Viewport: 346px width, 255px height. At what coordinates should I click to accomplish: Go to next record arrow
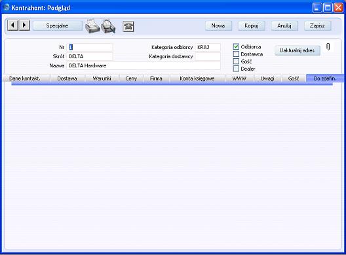24,25
